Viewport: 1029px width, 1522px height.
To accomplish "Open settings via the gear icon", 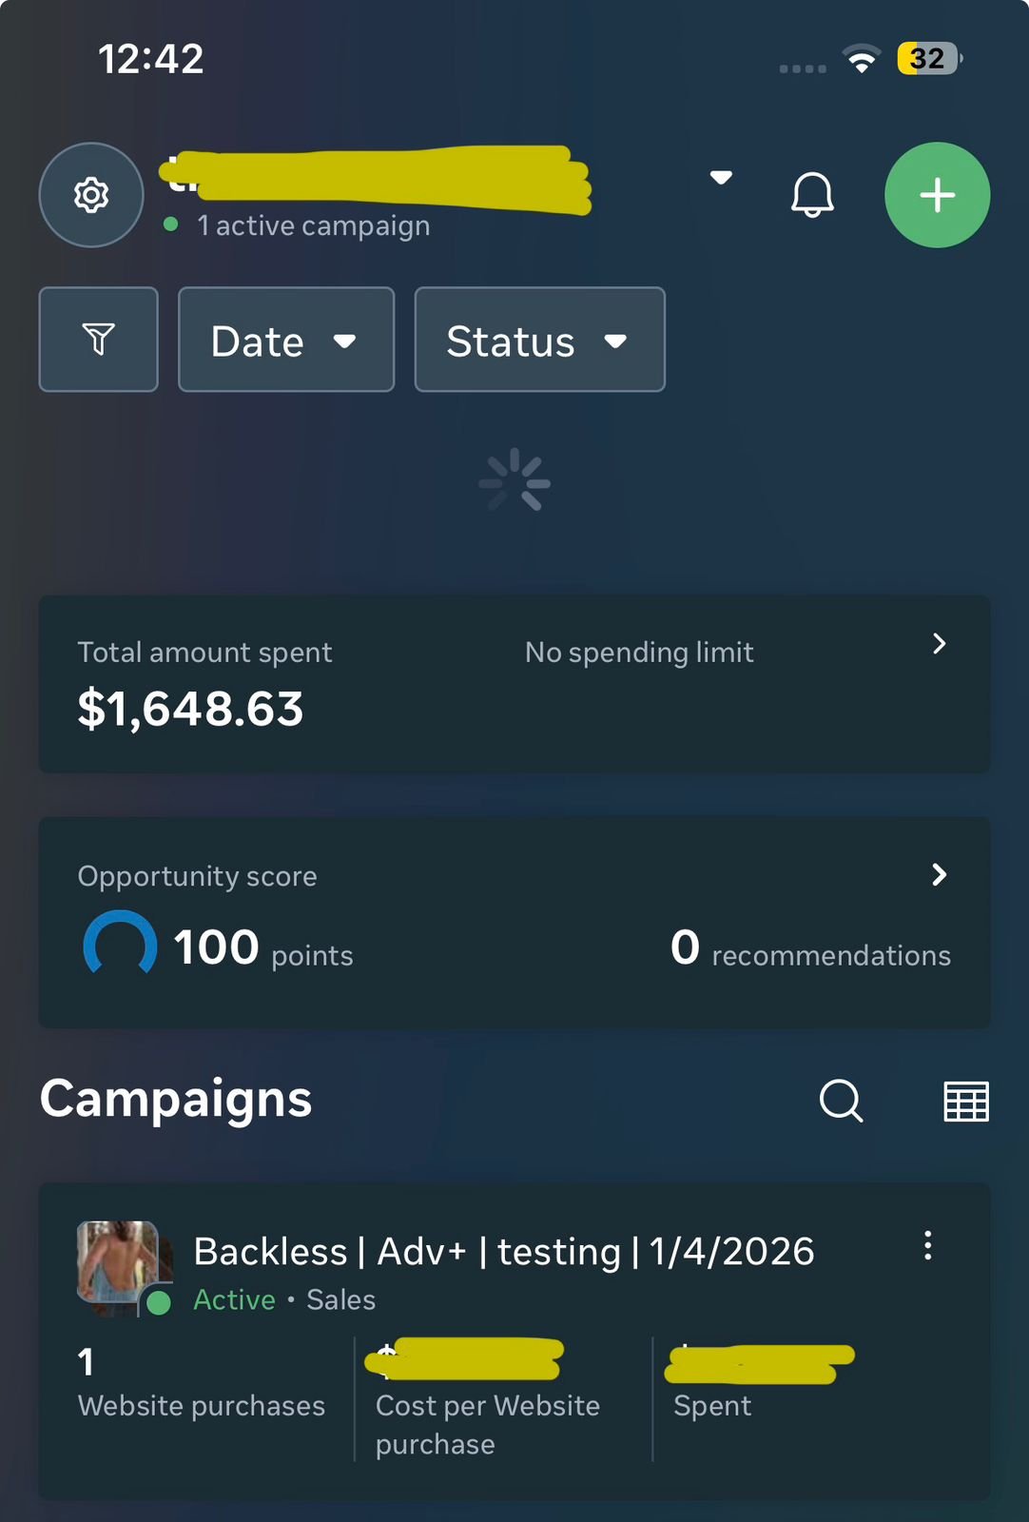I will (91, 195).
